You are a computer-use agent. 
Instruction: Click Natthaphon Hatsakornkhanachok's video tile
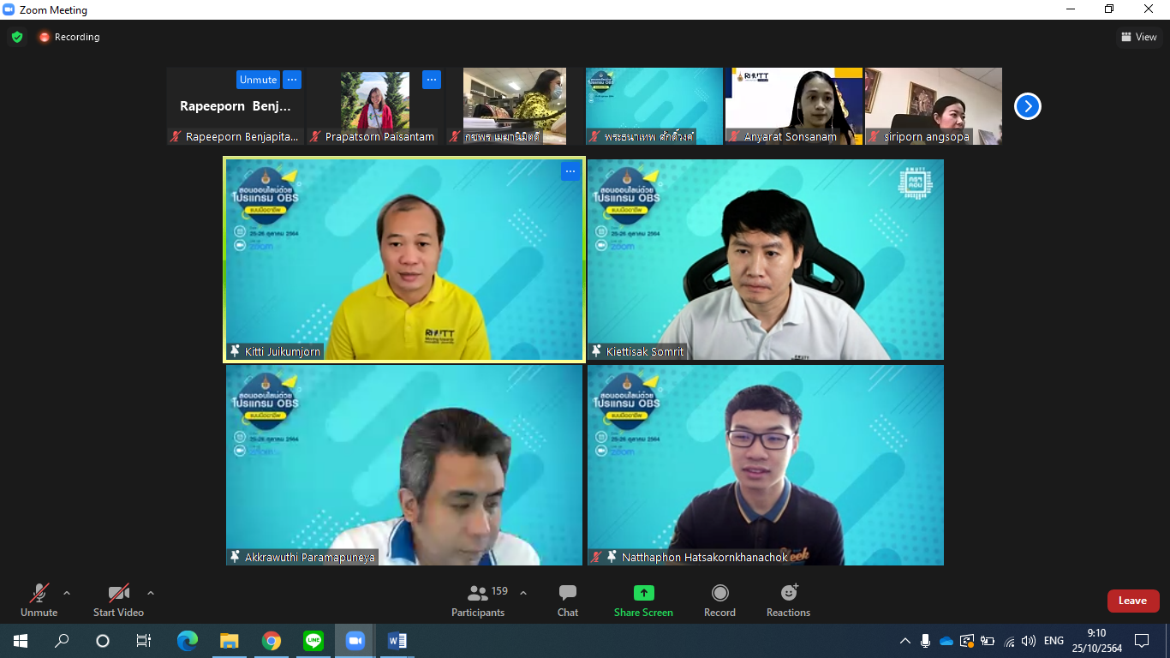coord(766,465)
